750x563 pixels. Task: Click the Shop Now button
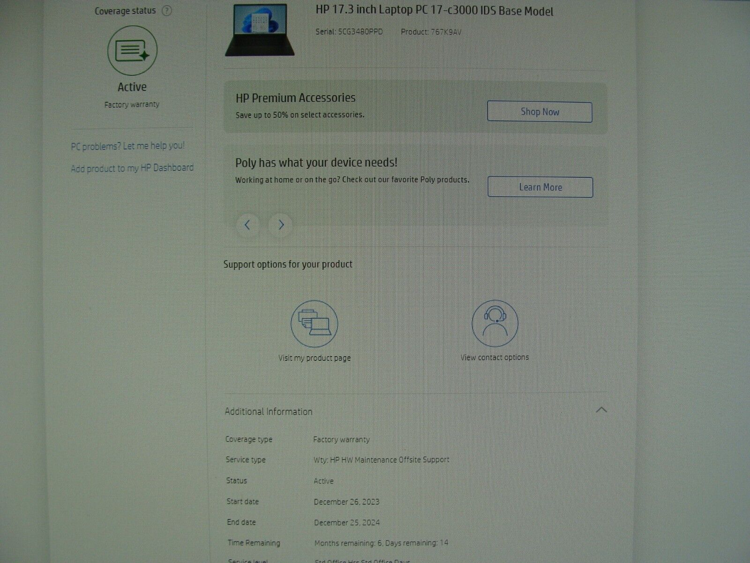(540, 112)
